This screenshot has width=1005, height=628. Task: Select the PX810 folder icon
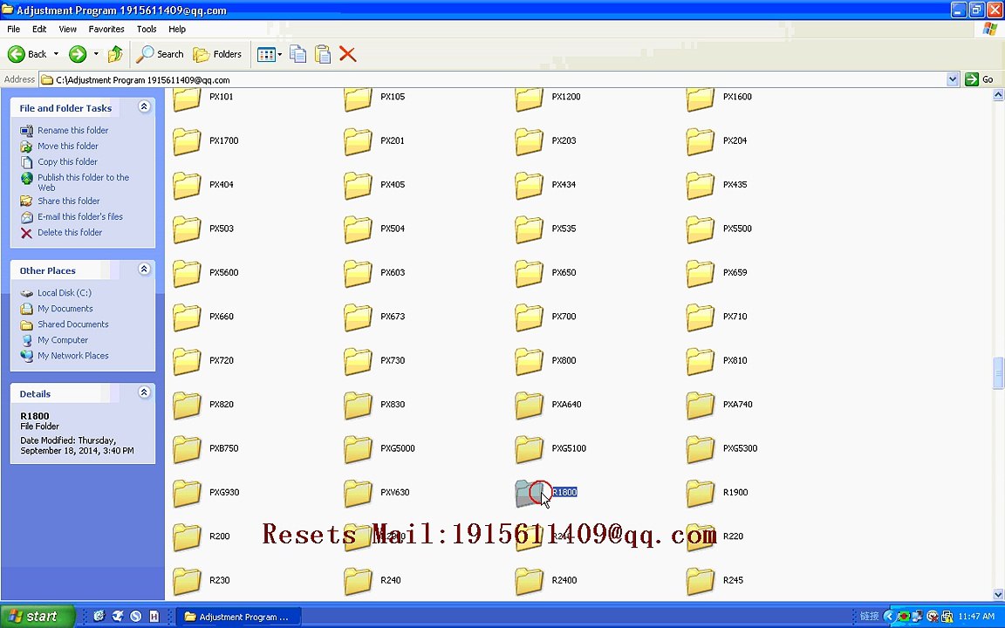tap(701, 361)
